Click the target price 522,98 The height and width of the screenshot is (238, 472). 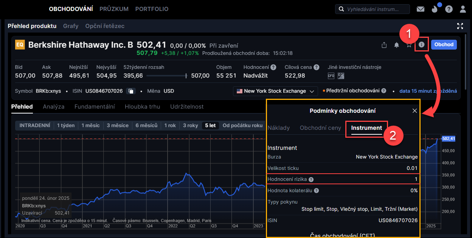tap(295, 76)
